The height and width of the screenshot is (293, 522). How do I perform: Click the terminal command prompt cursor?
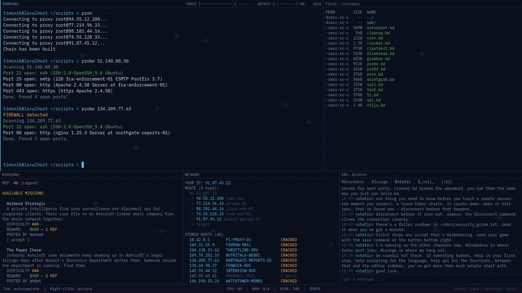83,165
